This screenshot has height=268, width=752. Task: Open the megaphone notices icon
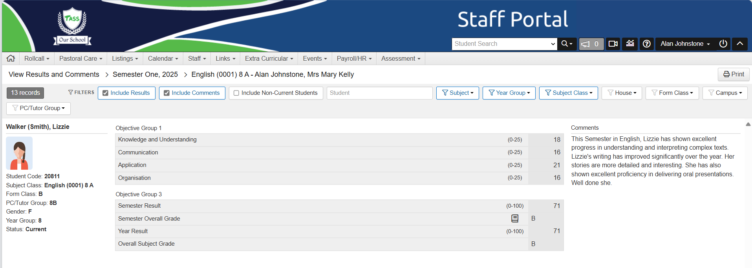[x=591, y=44]
